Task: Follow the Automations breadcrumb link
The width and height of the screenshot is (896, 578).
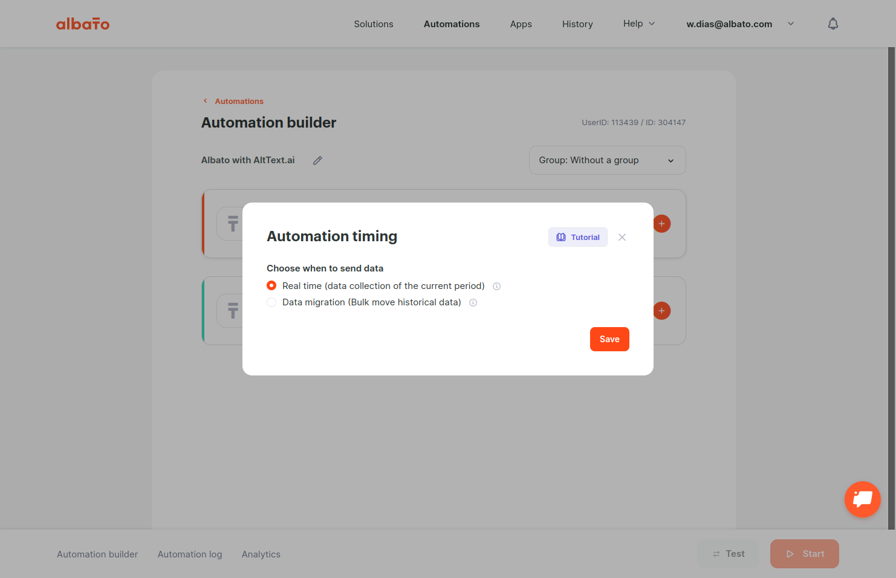Action: point(239,101)
